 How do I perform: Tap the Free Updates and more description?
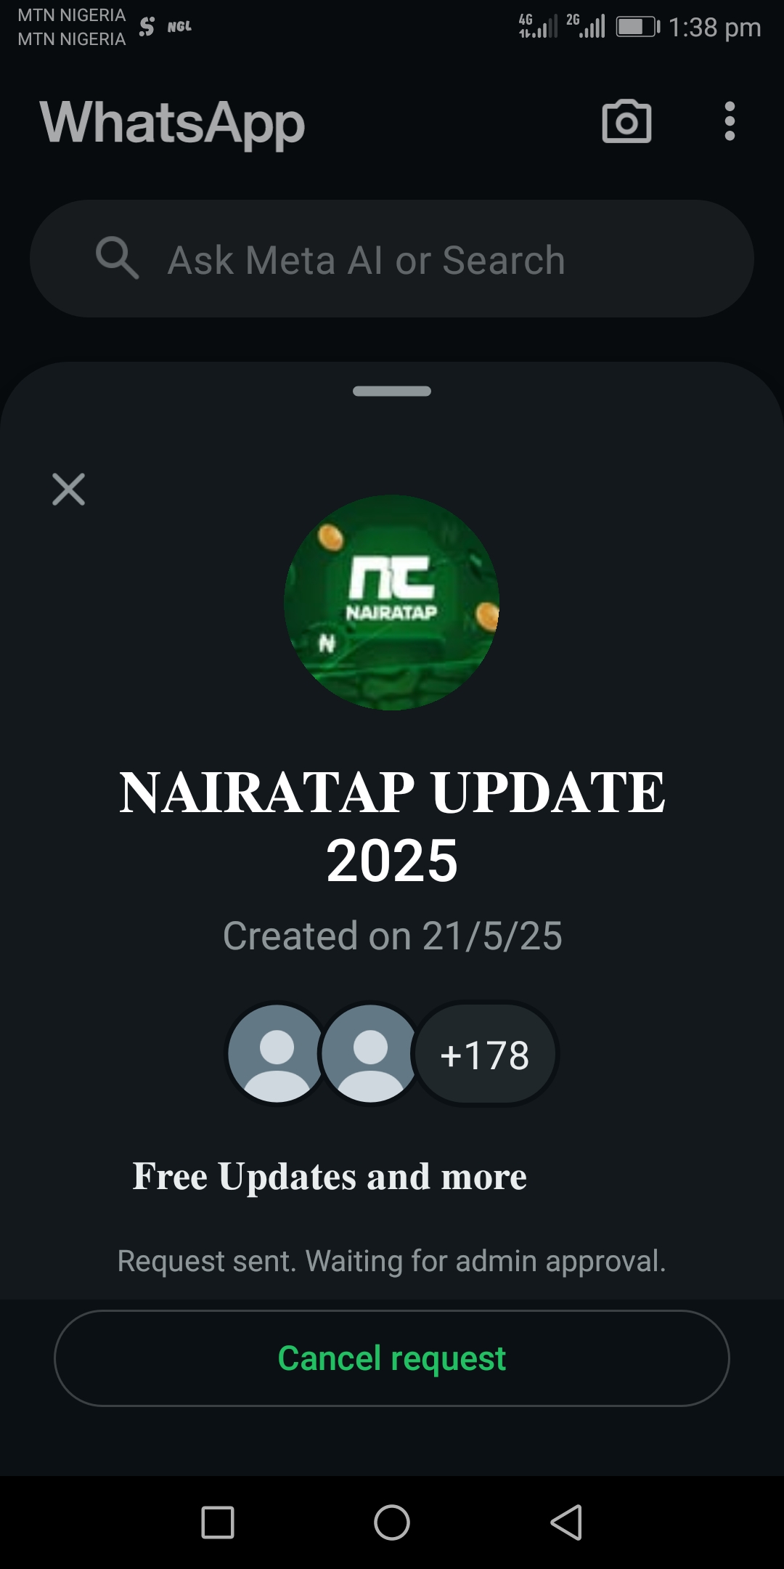coord(330,1176)
